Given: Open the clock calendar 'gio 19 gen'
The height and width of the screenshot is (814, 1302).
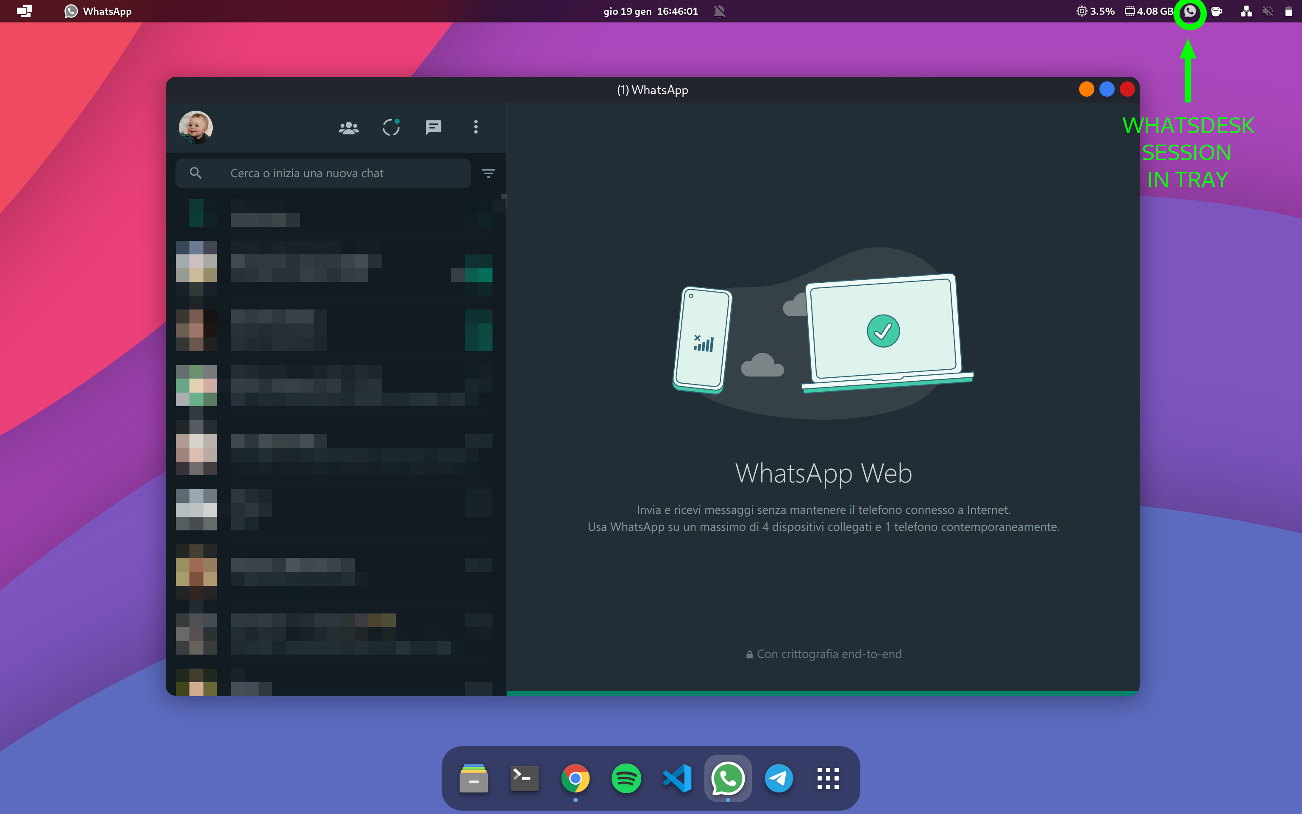Looking at the screenshot, I should [x=651, y=11].
